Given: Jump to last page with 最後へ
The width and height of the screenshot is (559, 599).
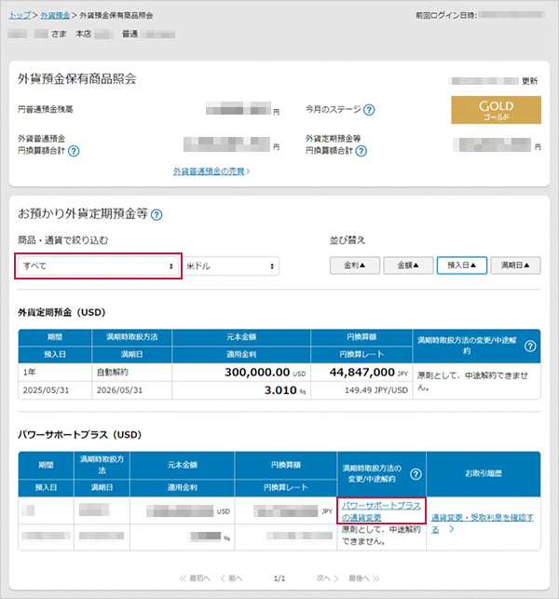Looking at the screenshot, I should tap(366, 579).
